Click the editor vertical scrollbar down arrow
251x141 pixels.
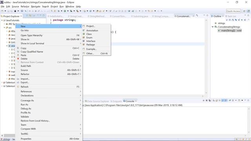tap(206, 93)
